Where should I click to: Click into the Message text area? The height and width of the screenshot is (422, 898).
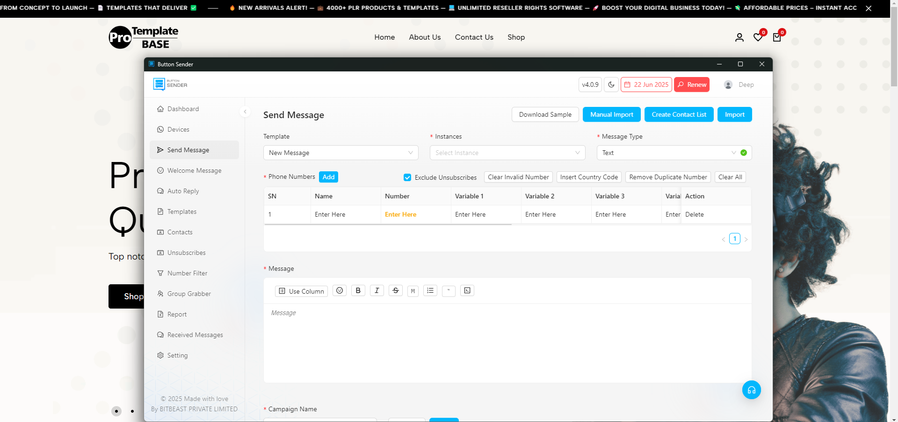[x=507, y=343]
